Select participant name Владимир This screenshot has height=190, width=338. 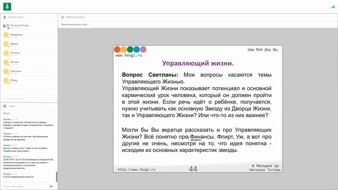16,34
